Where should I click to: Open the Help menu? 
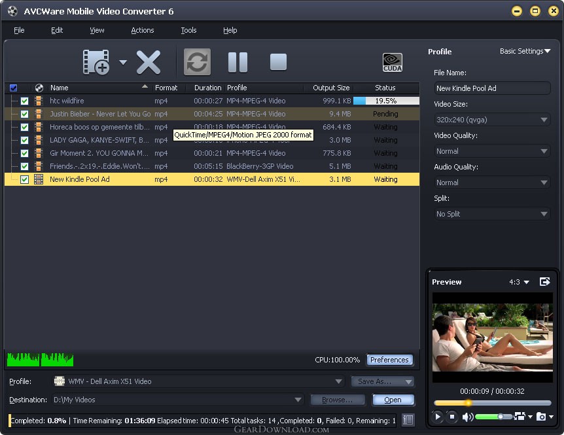coord(230,30)
